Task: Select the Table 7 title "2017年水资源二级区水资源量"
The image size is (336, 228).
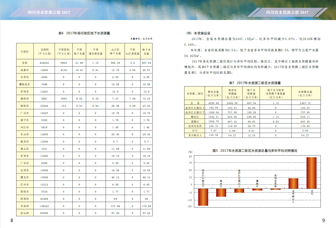Action: click(x=255, y=83)
